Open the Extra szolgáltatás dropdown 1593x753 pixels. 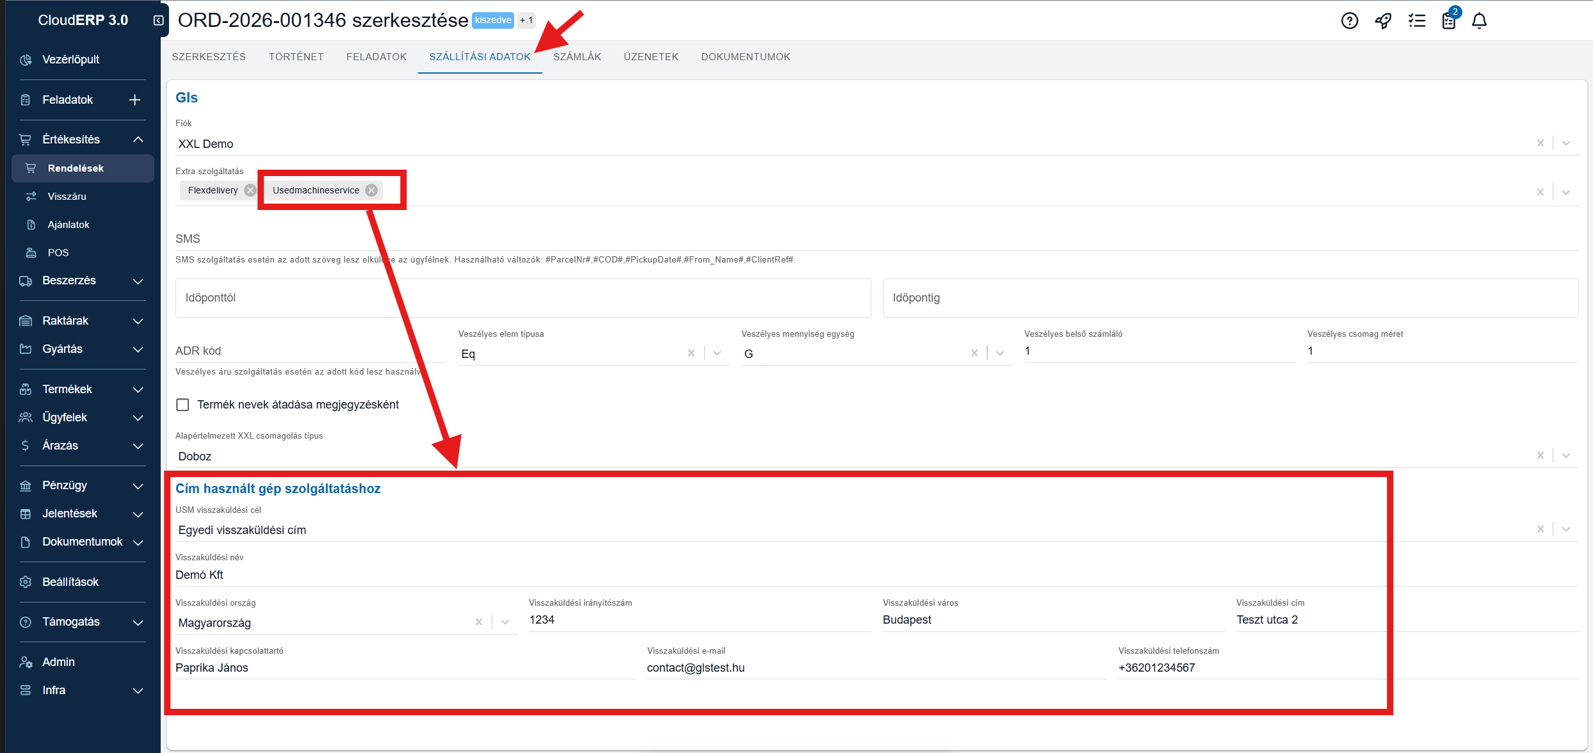(x=1566, y=192)
